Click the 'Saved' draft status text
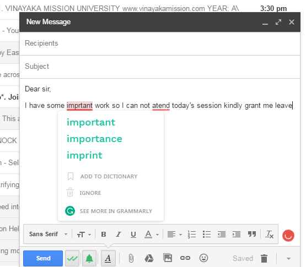Screen dimensions: 306x267 [x=243, y=258]
